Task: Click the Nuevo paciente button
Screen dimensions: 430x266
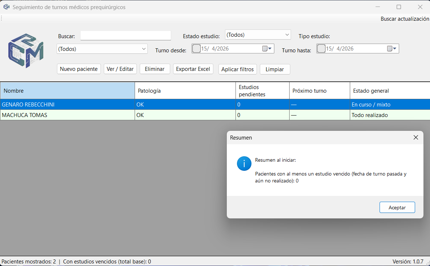Action: 79,69
